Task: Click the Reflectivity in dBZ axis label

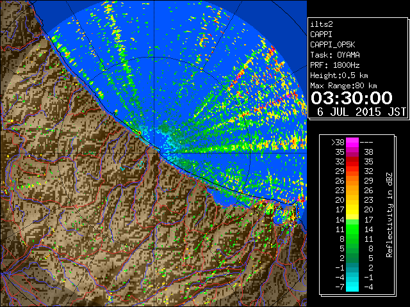Action: point(389,215)
